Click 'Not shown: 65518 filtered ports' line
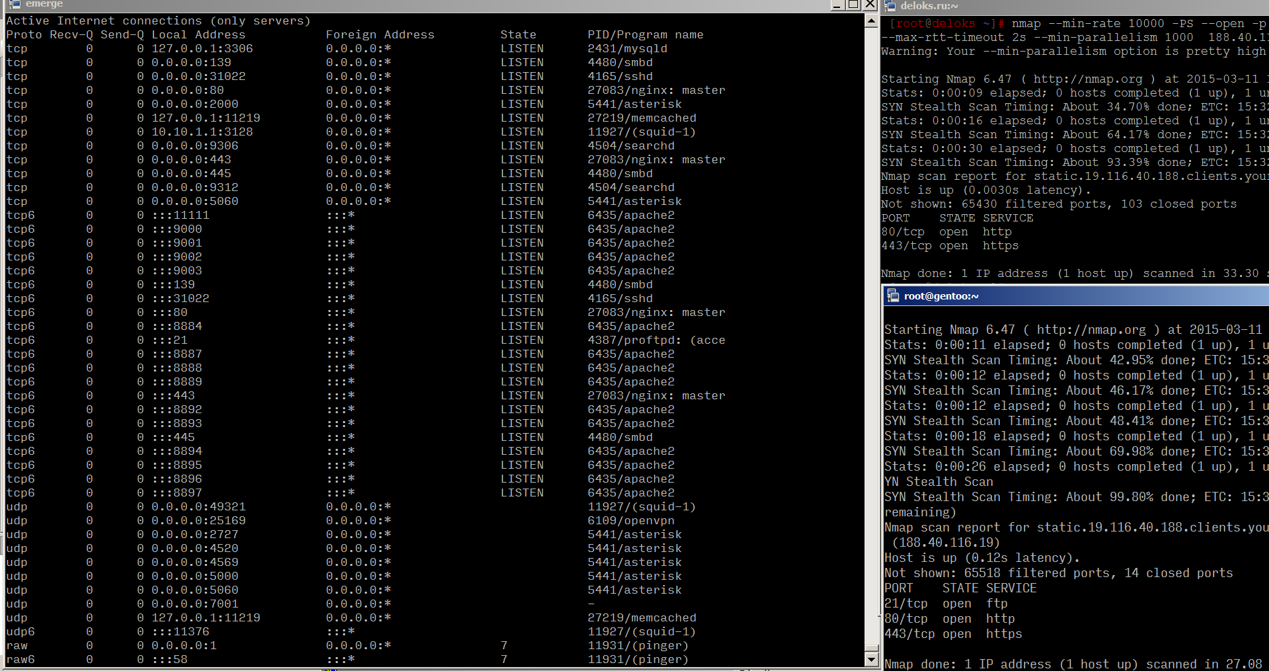The image size is (1269, 671). pyautogui.click(x=1059, y=572)
